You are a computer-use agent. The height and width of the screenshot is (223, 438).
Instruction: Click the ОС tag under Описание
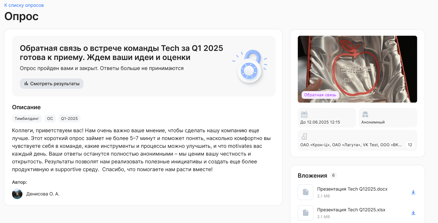(50, 118)
